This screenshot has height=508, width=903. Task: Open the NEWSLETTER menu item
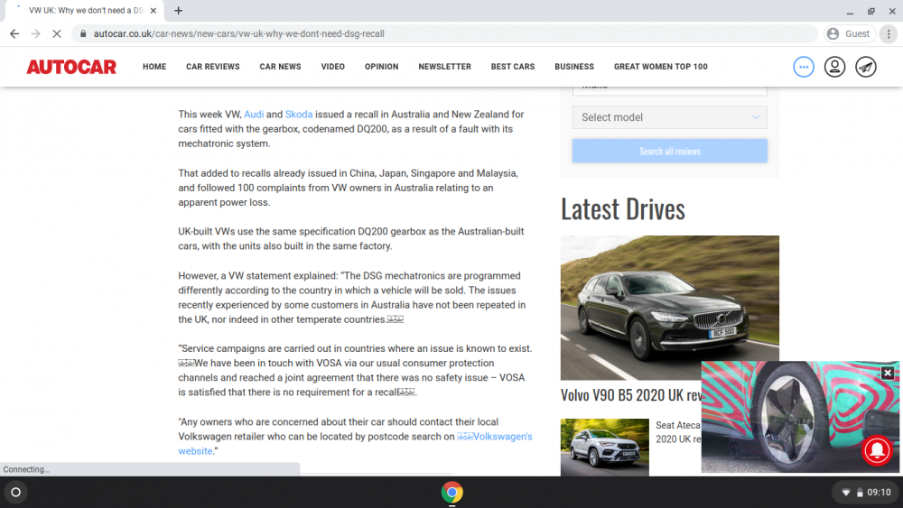point(444,67)
